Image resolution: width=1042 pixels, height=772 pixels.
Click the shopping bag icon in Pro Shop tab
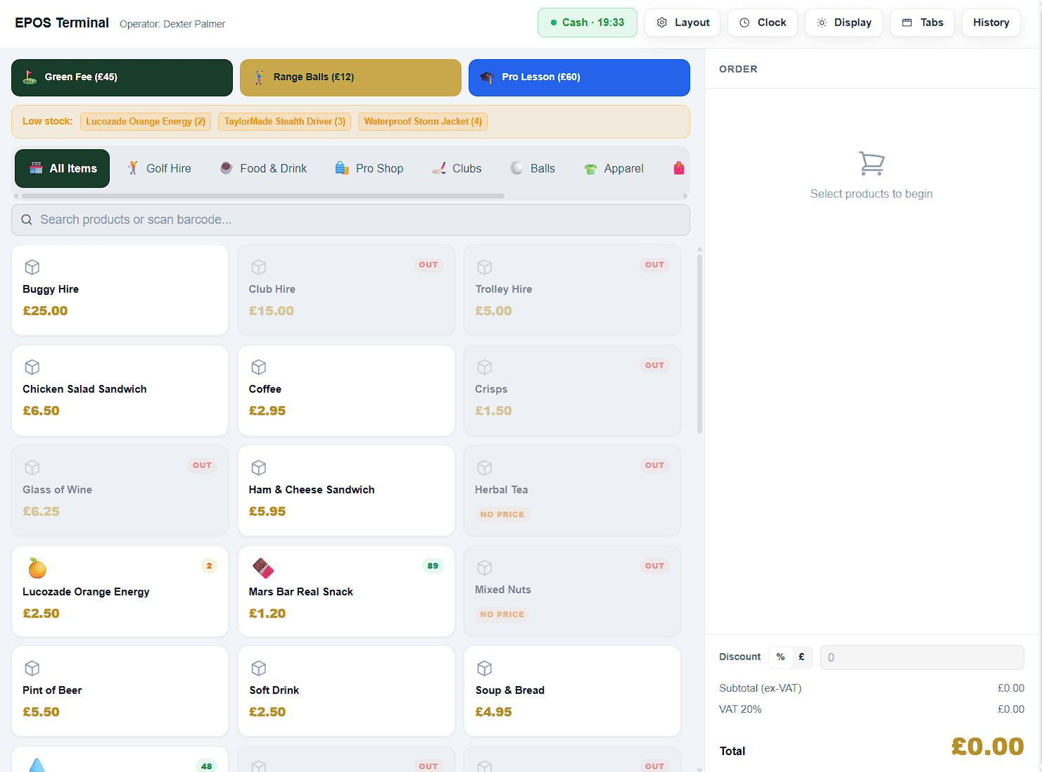click(x=342, y=168)
